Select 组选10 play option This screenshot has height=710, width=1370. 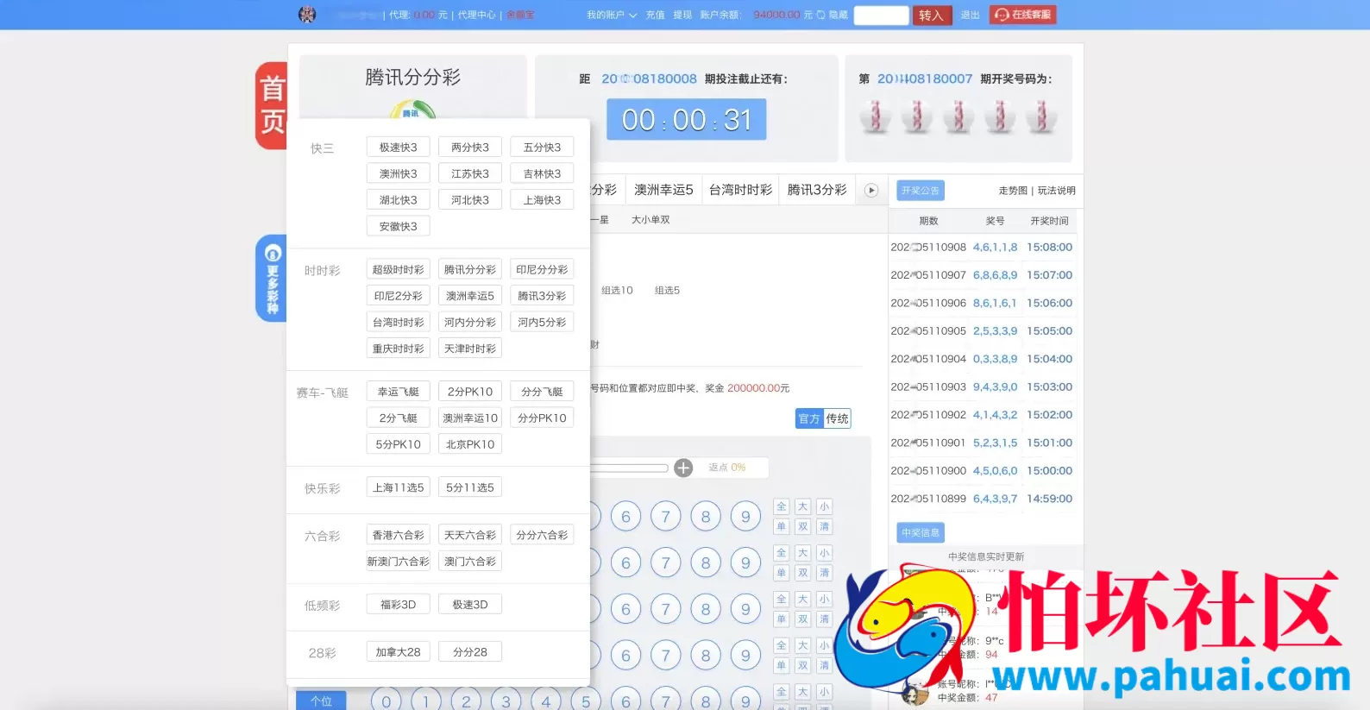(x=617, y=291)
